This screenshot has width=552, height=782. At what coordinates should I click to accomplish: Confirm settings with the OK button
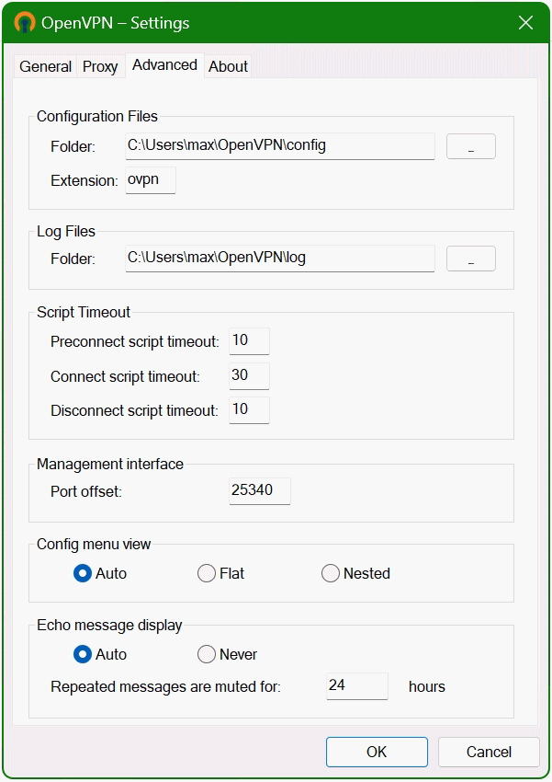377,752
